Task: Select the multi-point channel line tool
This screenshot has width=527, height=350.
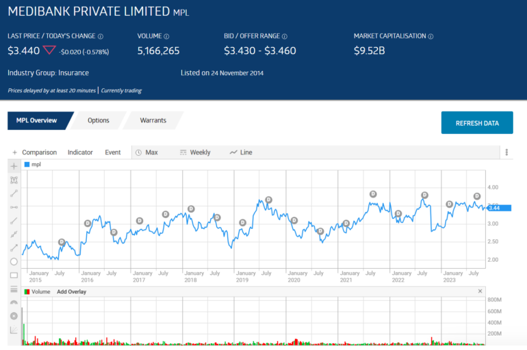Action: [x=14, y=234]
